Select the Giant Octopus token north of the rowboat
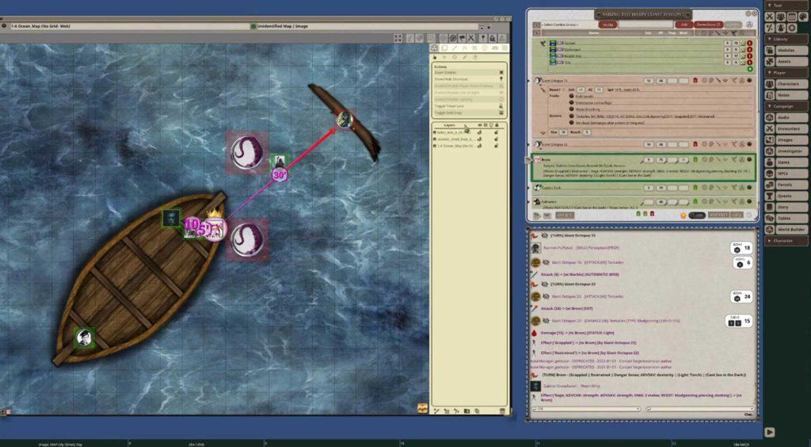 coord(247,152)
